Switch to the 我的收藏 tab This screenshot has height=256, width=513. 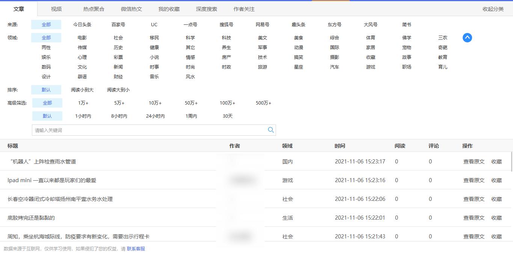pyautogui.click(x=169, y=9)
